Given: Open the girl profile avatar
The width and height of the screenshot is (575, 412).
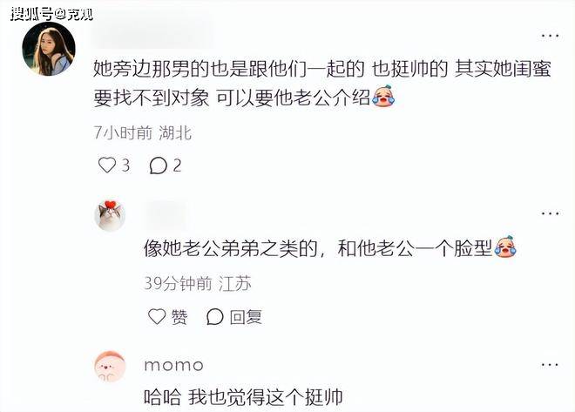Looking at the screenshot, I should point(49,49).
